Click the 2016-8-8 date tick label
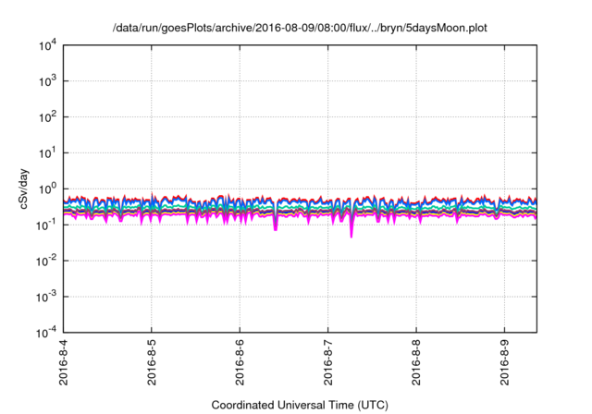Screen dimensions: 592x414 416,362
